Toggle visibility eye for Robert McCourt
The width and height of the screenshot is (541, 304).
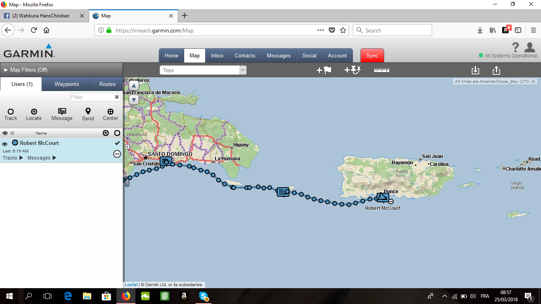point(5,143)
